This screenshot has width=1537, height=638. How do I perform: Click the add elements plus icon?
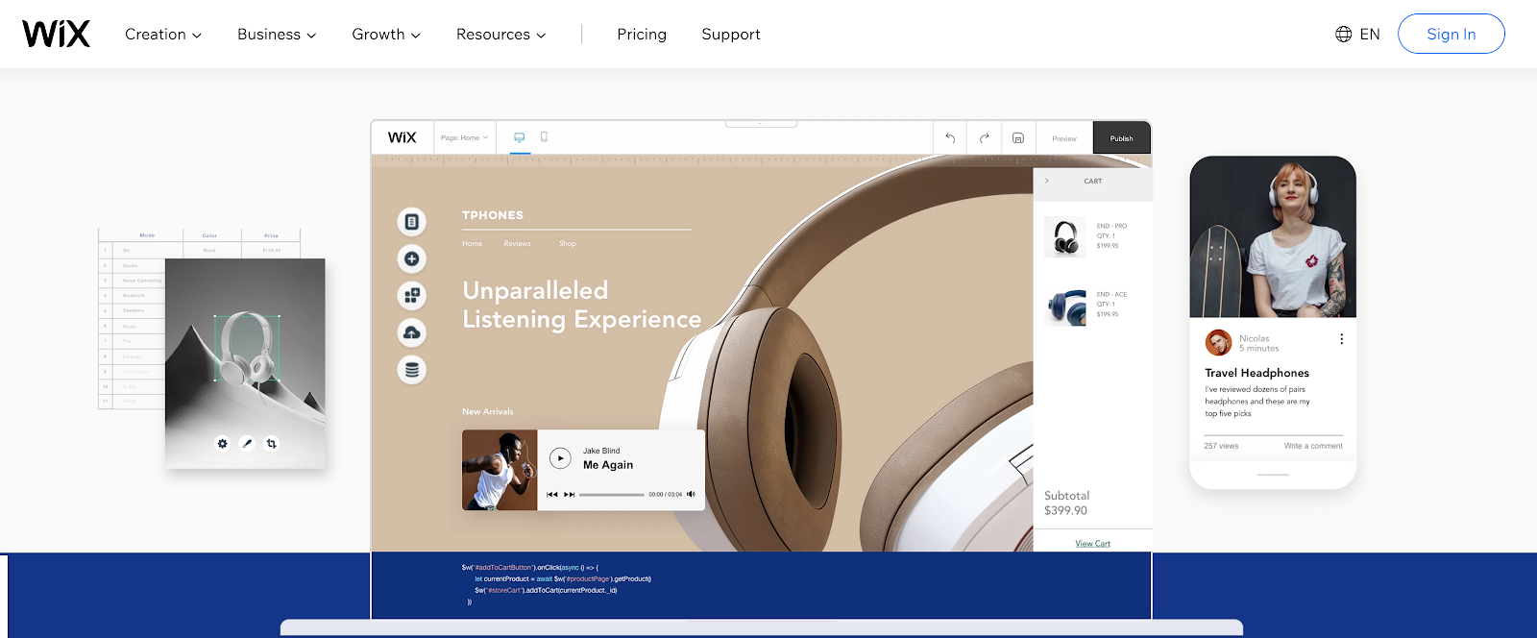pos(412,258)
